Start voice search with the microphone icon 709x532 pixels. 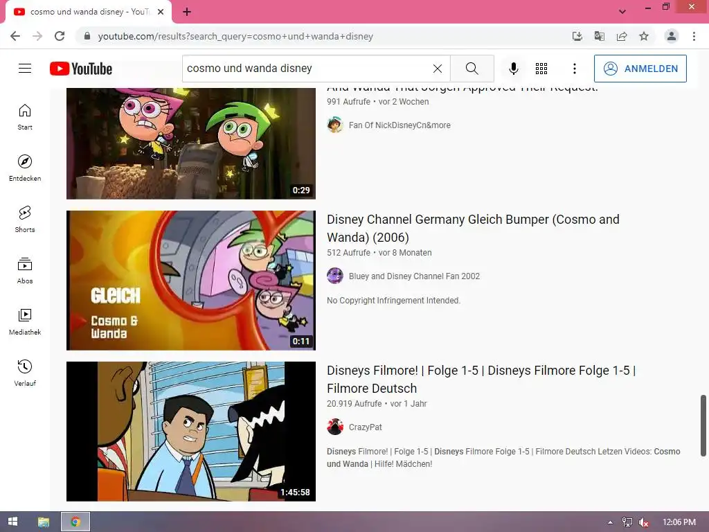pyautogui.click(x=513, y=69)
